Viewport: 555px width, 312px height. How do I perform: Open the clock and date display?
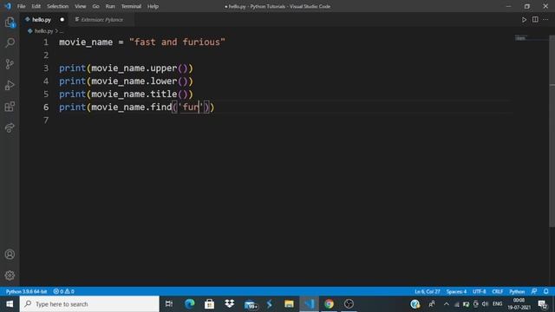(x=519, y=304)
